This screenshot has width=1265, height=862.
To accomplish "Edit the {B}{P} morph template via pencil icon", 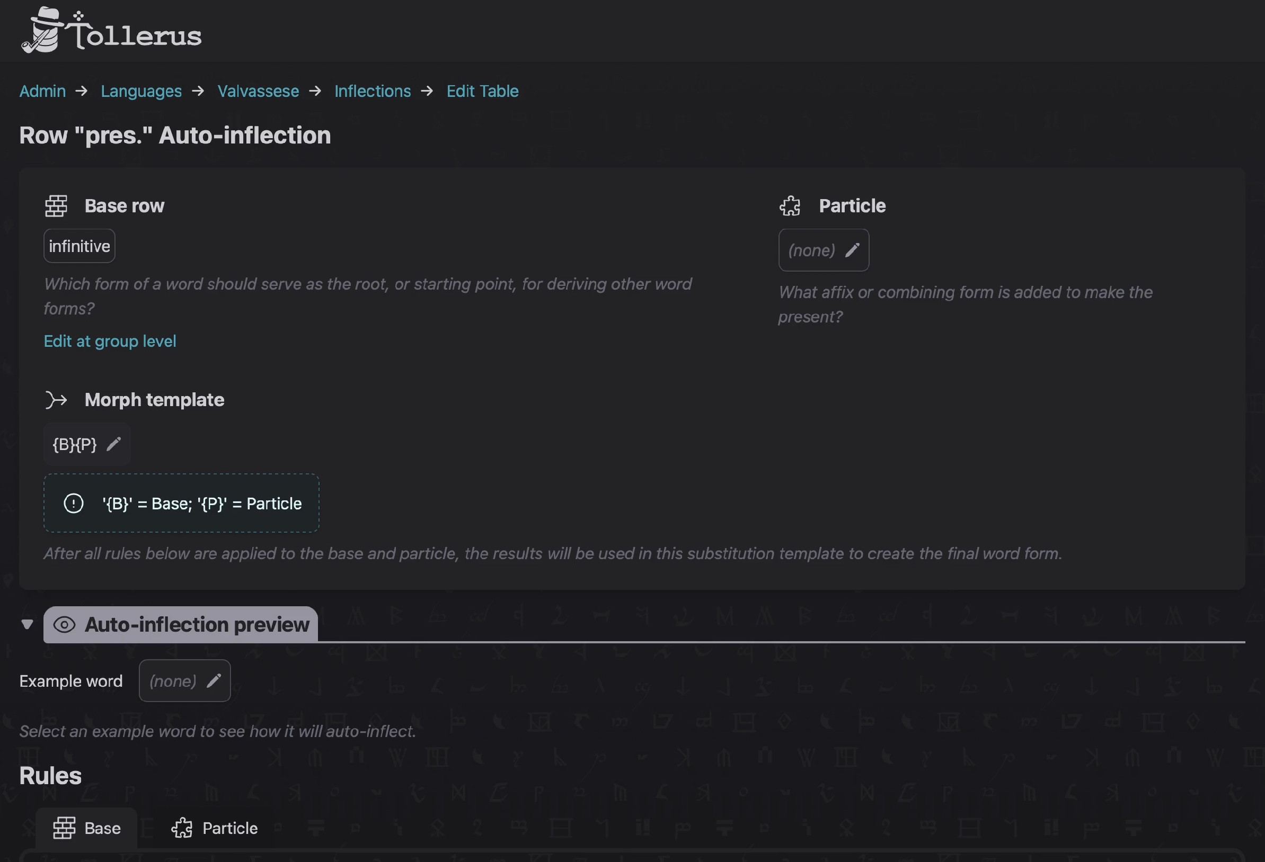I will (x=114, y=444).
